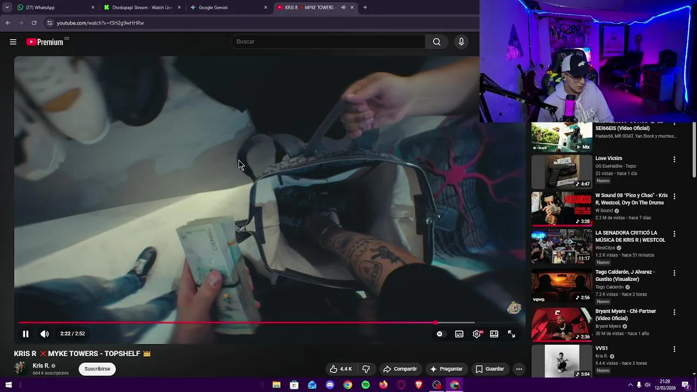
Task: Open more actions menu below video
Action: pos(519,369)
